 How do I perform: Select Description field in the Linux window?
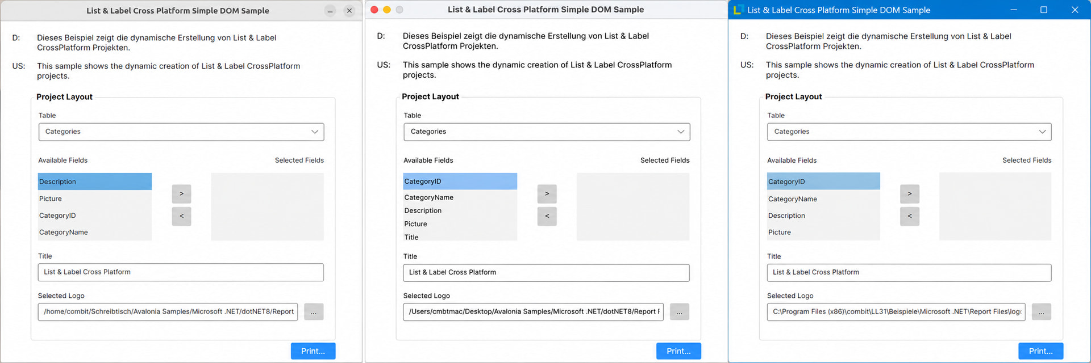click(x=95, y=181)
